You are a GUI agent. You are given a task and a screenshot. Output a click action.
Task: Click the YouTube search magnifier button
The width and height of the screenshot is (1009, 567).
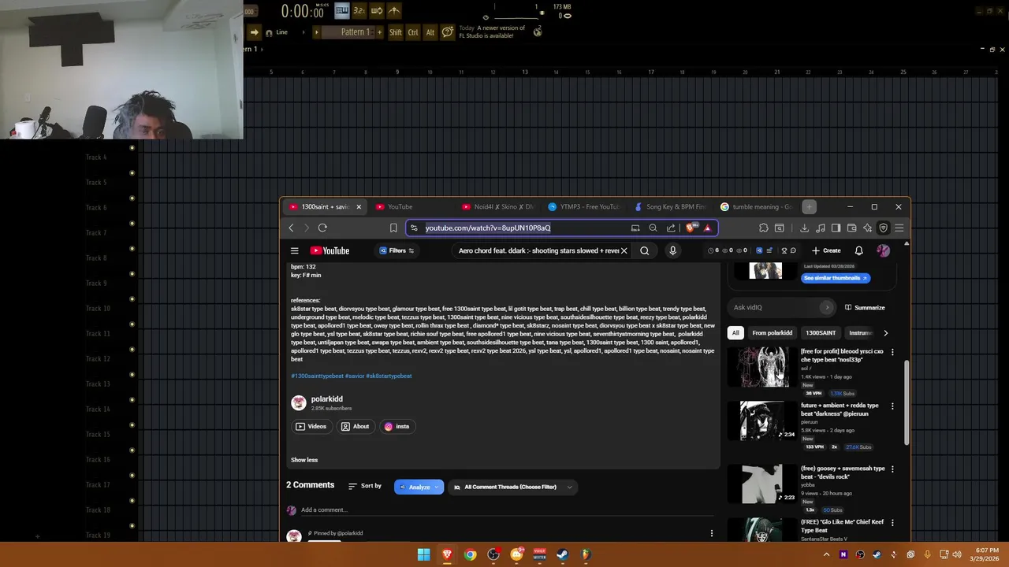click(644, 250)
